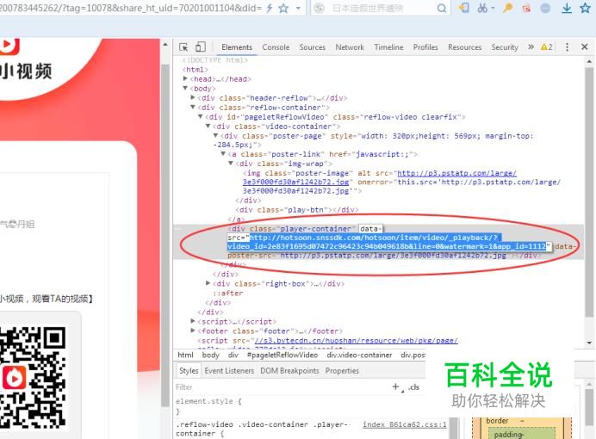Open the DevTools more tabs chevron
Screen dimensions: 596x439
coord(531,46)
